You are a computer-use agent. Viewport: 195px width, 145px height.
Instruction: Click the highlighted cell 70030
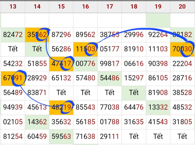(182, 49)
